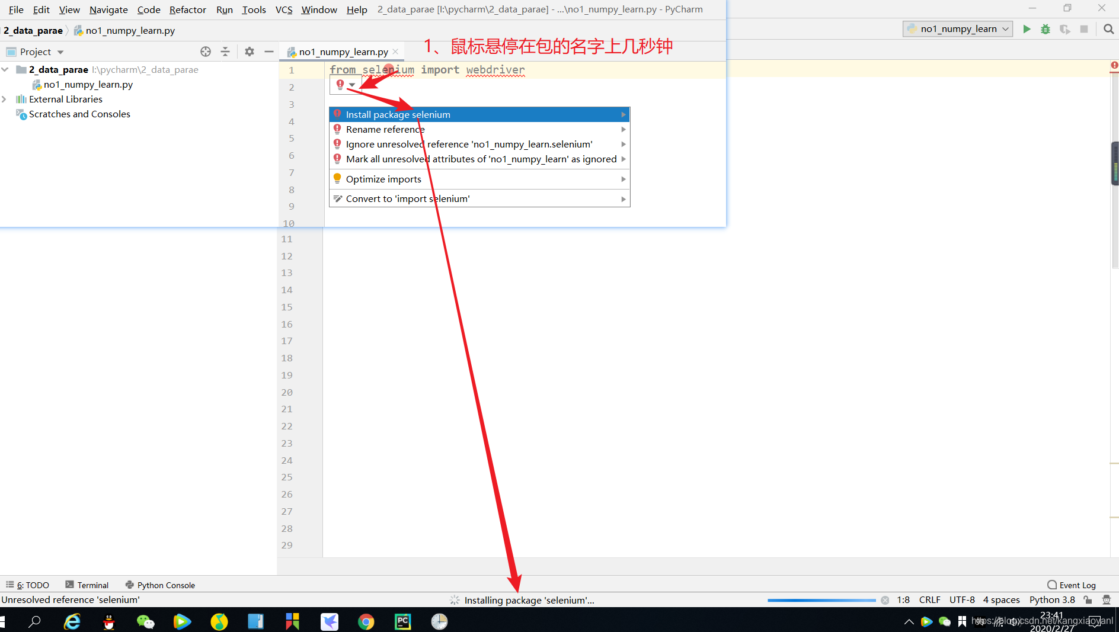Select Scratches and Consoles node
The image size is (1119, 632).
(x=79, y=114)
